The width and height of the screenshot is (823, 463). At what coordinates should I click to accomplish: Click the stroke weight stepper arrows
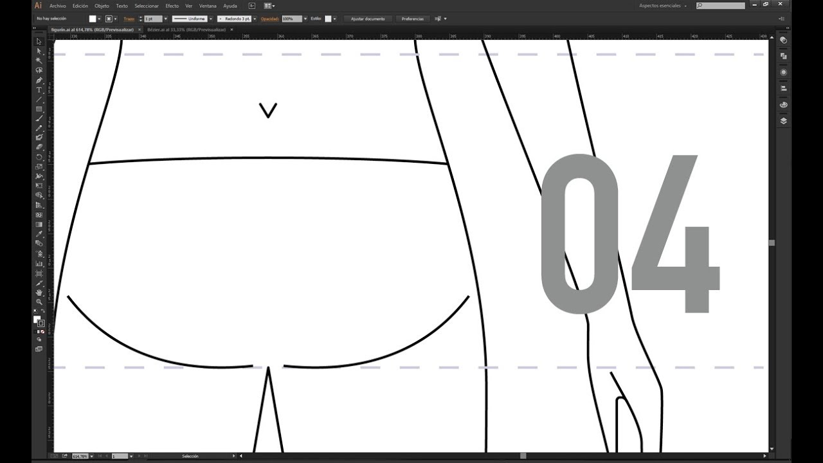[x=141, y=19]
